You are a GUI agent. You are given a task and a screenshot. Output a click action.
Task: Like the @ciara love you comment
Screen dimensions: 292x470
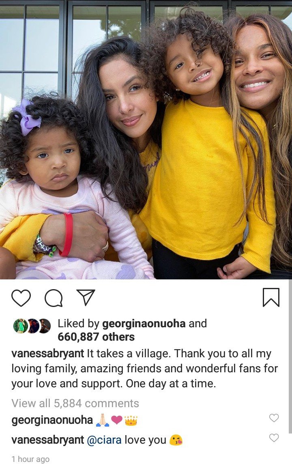(274, 438)
